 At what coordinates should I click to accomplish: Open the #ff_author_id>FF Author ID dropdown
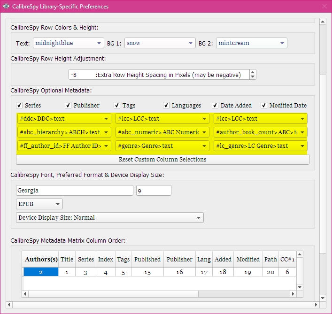pyautogui.click(x=64, y=146)
